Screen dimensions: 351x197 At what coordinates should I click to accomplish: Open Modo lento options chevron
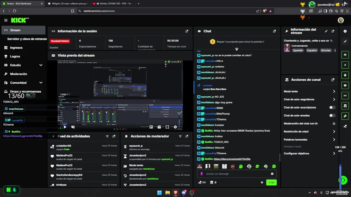(334, 91)
